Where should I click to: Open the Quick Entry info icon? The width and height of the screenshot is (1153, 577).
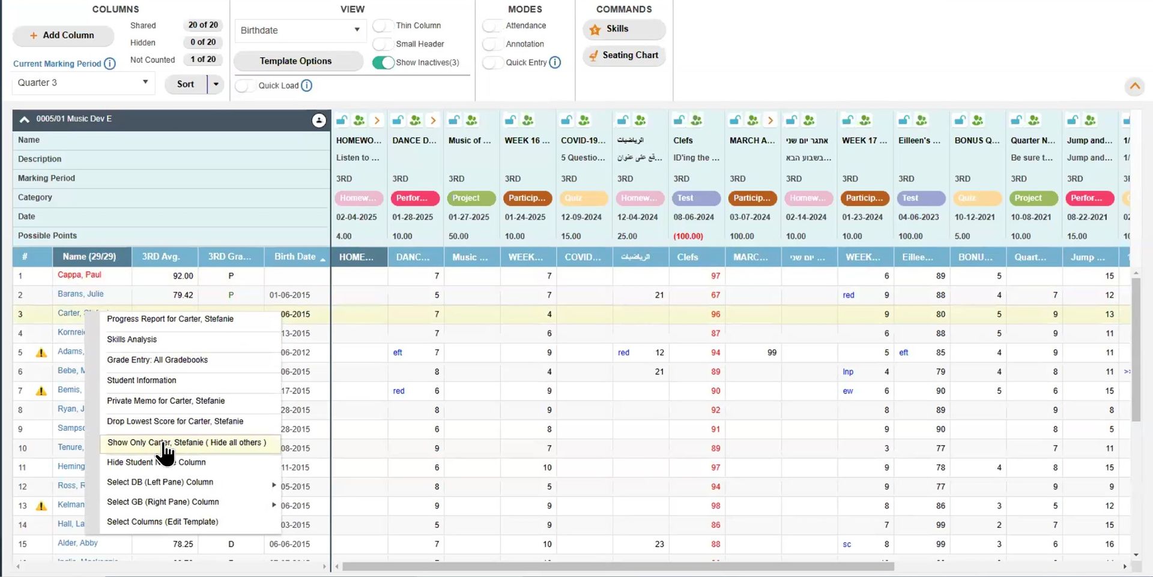tap(555, 62)
